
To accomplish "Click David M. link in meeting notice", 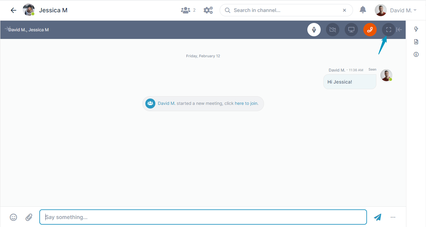I will 166,103.
